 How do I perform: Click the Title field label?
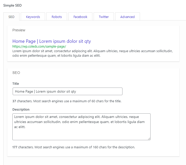click(16, 84)
